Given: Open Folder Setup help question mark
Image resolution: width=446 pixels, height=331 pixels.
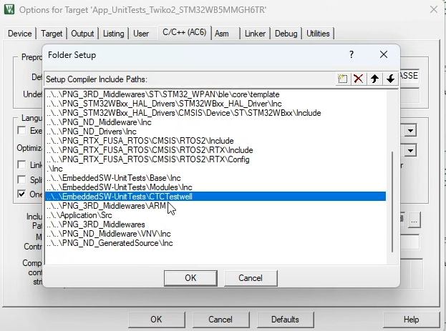Looking at the screenshot, I should click(352, 54).
